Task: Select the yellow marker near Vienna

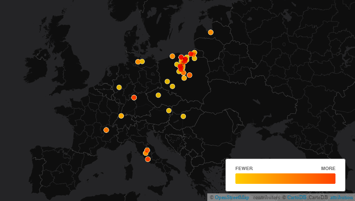Action: (x=169, y=111)
